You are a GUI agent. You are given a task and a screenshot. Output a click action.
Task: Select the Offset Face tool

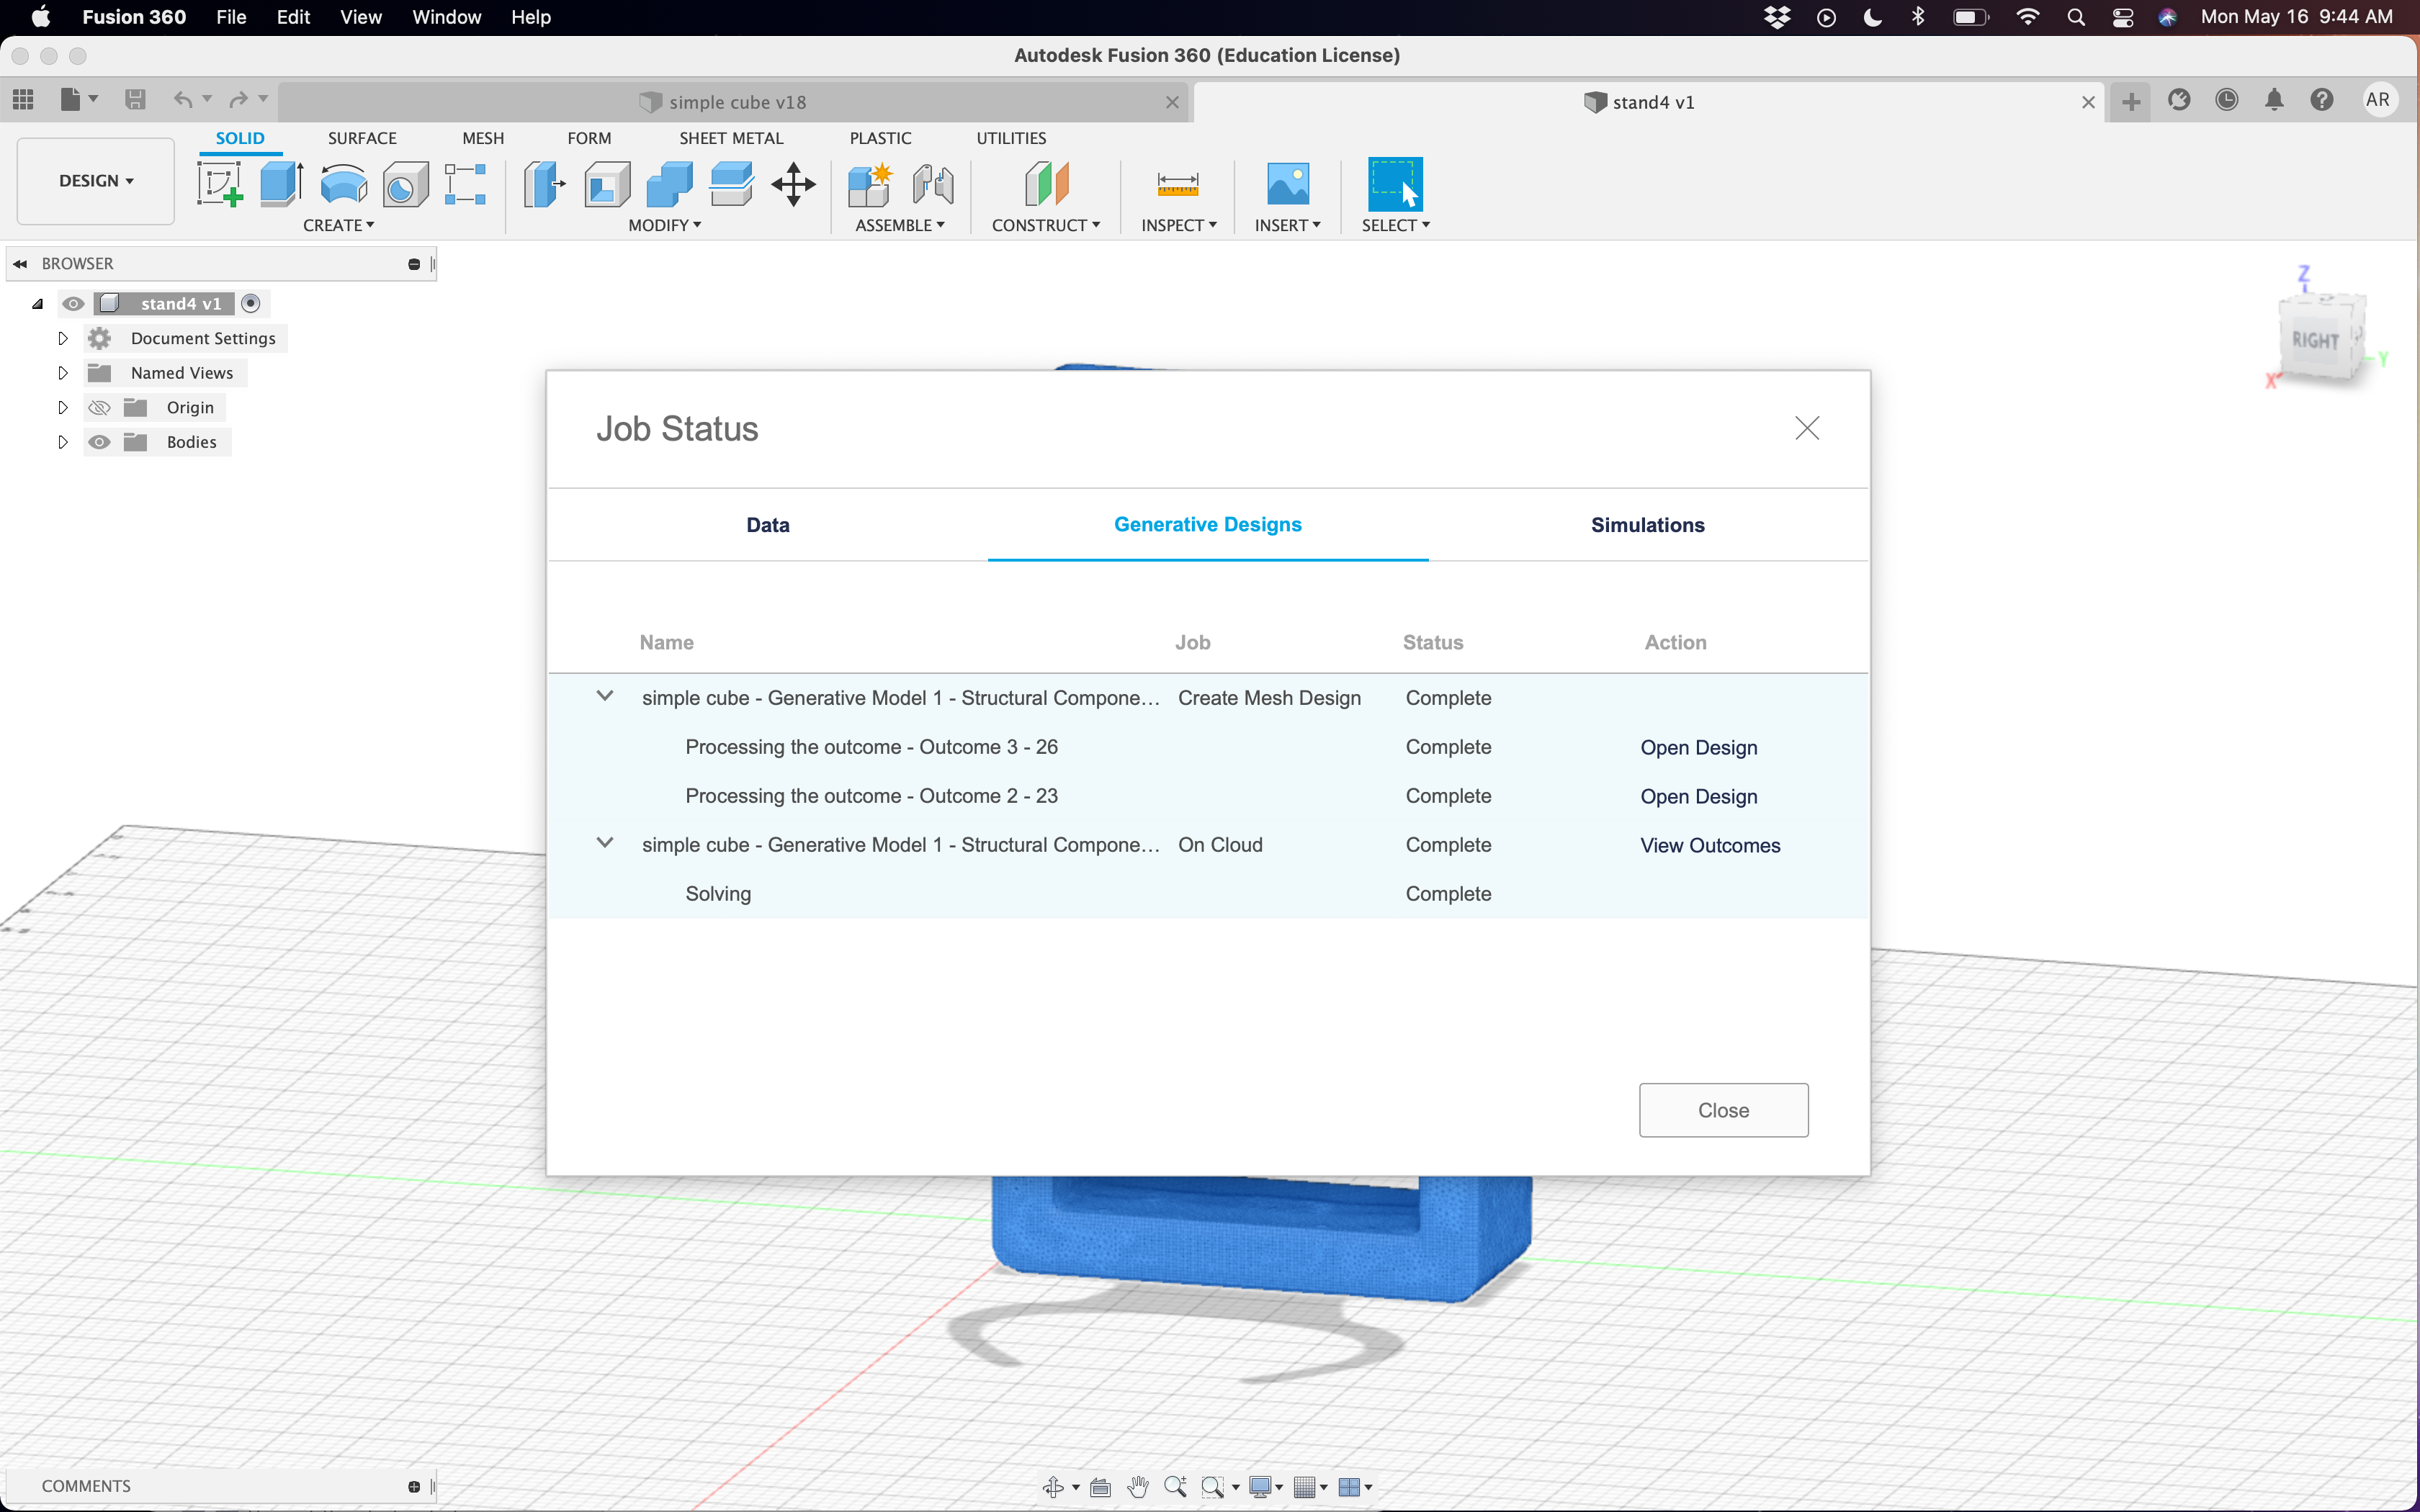pos(731,185)
